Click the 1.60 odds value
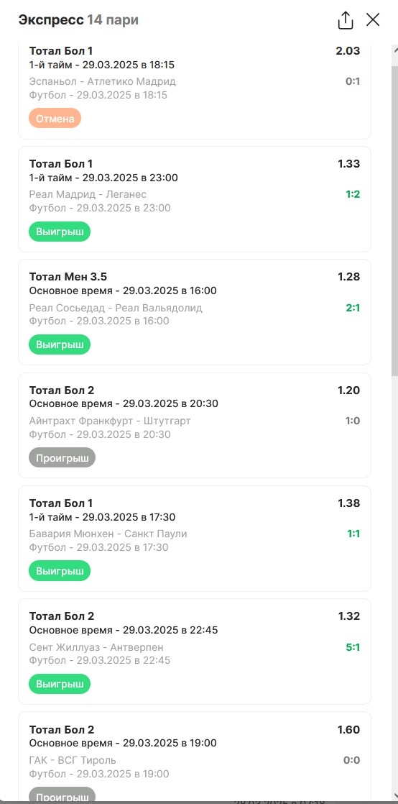The width and height of the screenshot is (398, 804). [x=349, y=730]
